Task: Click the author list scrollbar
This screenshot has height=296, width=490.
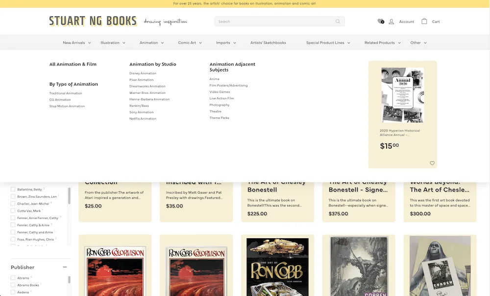Action: click(x=69, y=196)
